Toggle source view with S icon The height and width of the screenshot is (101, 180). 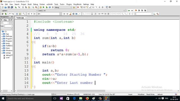130,14
